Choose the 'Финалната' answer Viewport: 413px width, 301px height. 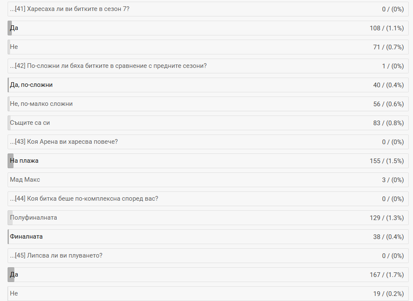point(26,236)
